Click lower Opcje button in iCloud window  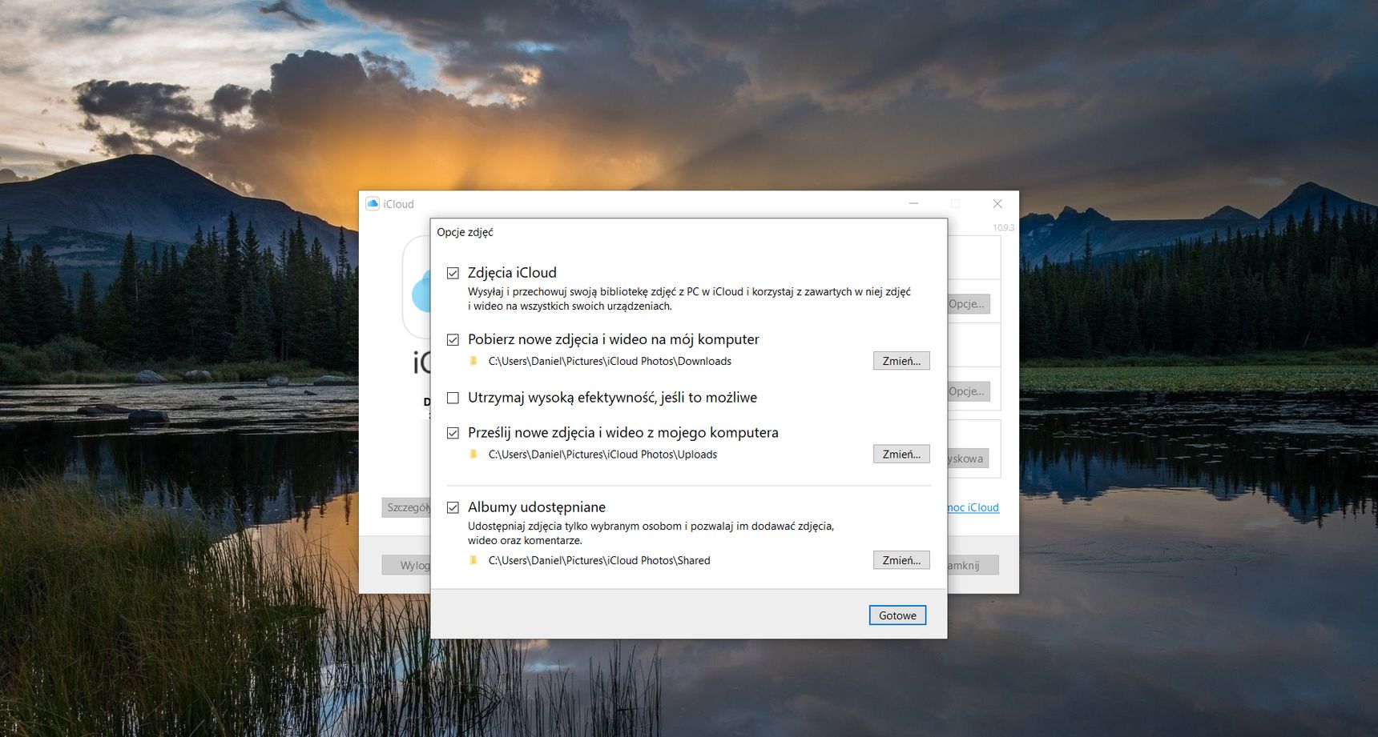tap(969, 391)
